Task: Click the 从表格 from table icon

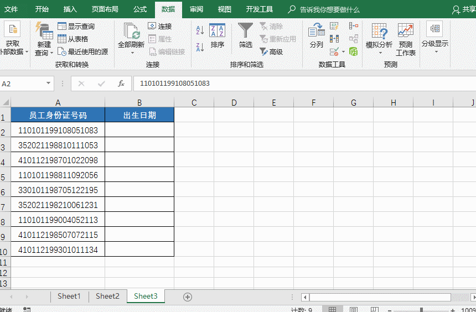Action: [73, 39]
